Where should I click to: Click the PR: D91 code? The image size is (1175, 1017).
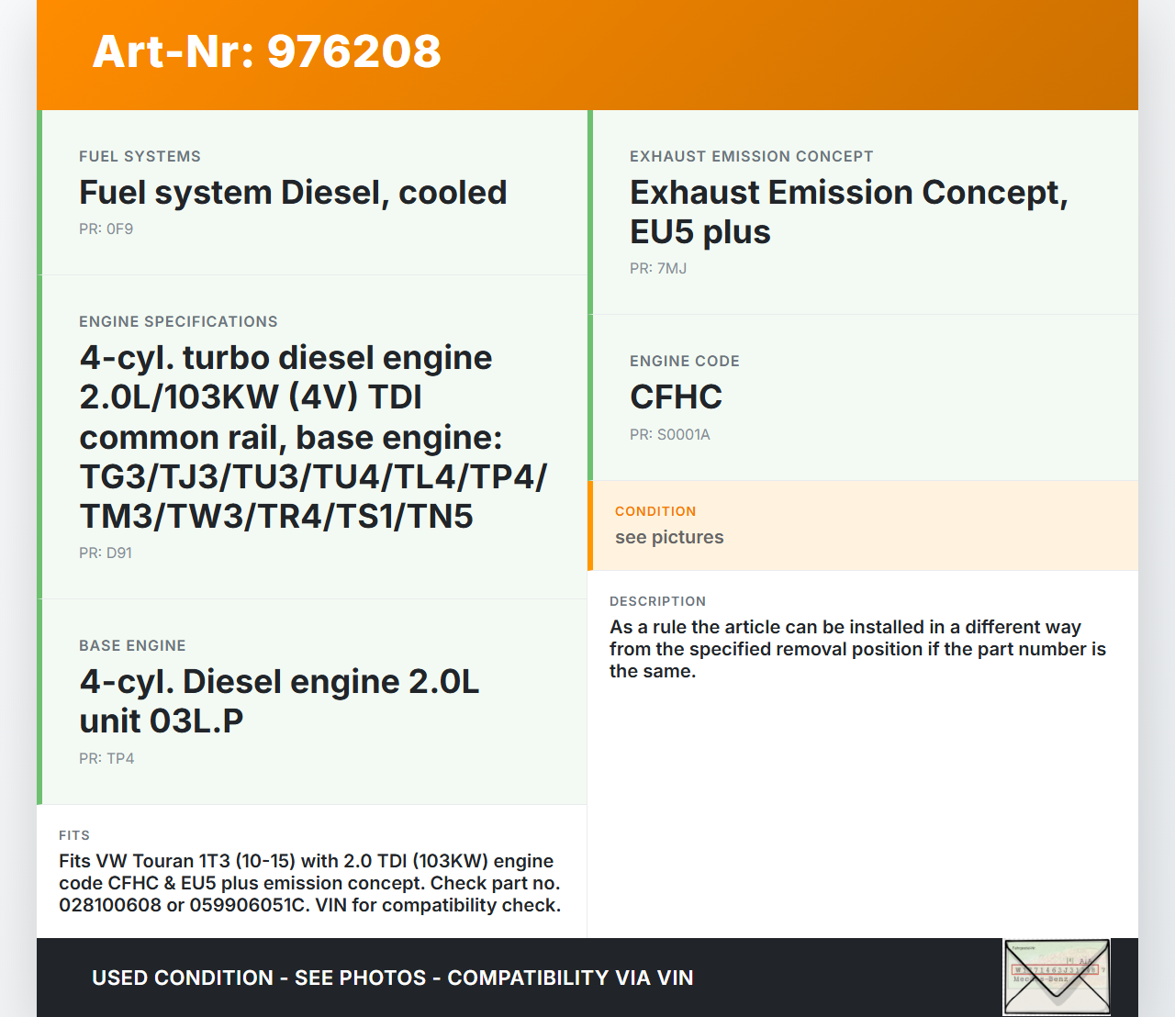(106, 553)
